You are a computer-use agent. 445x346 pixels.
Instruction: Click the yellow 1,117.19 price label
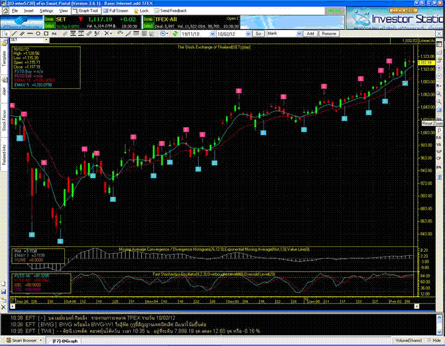[x=426, y=63]
